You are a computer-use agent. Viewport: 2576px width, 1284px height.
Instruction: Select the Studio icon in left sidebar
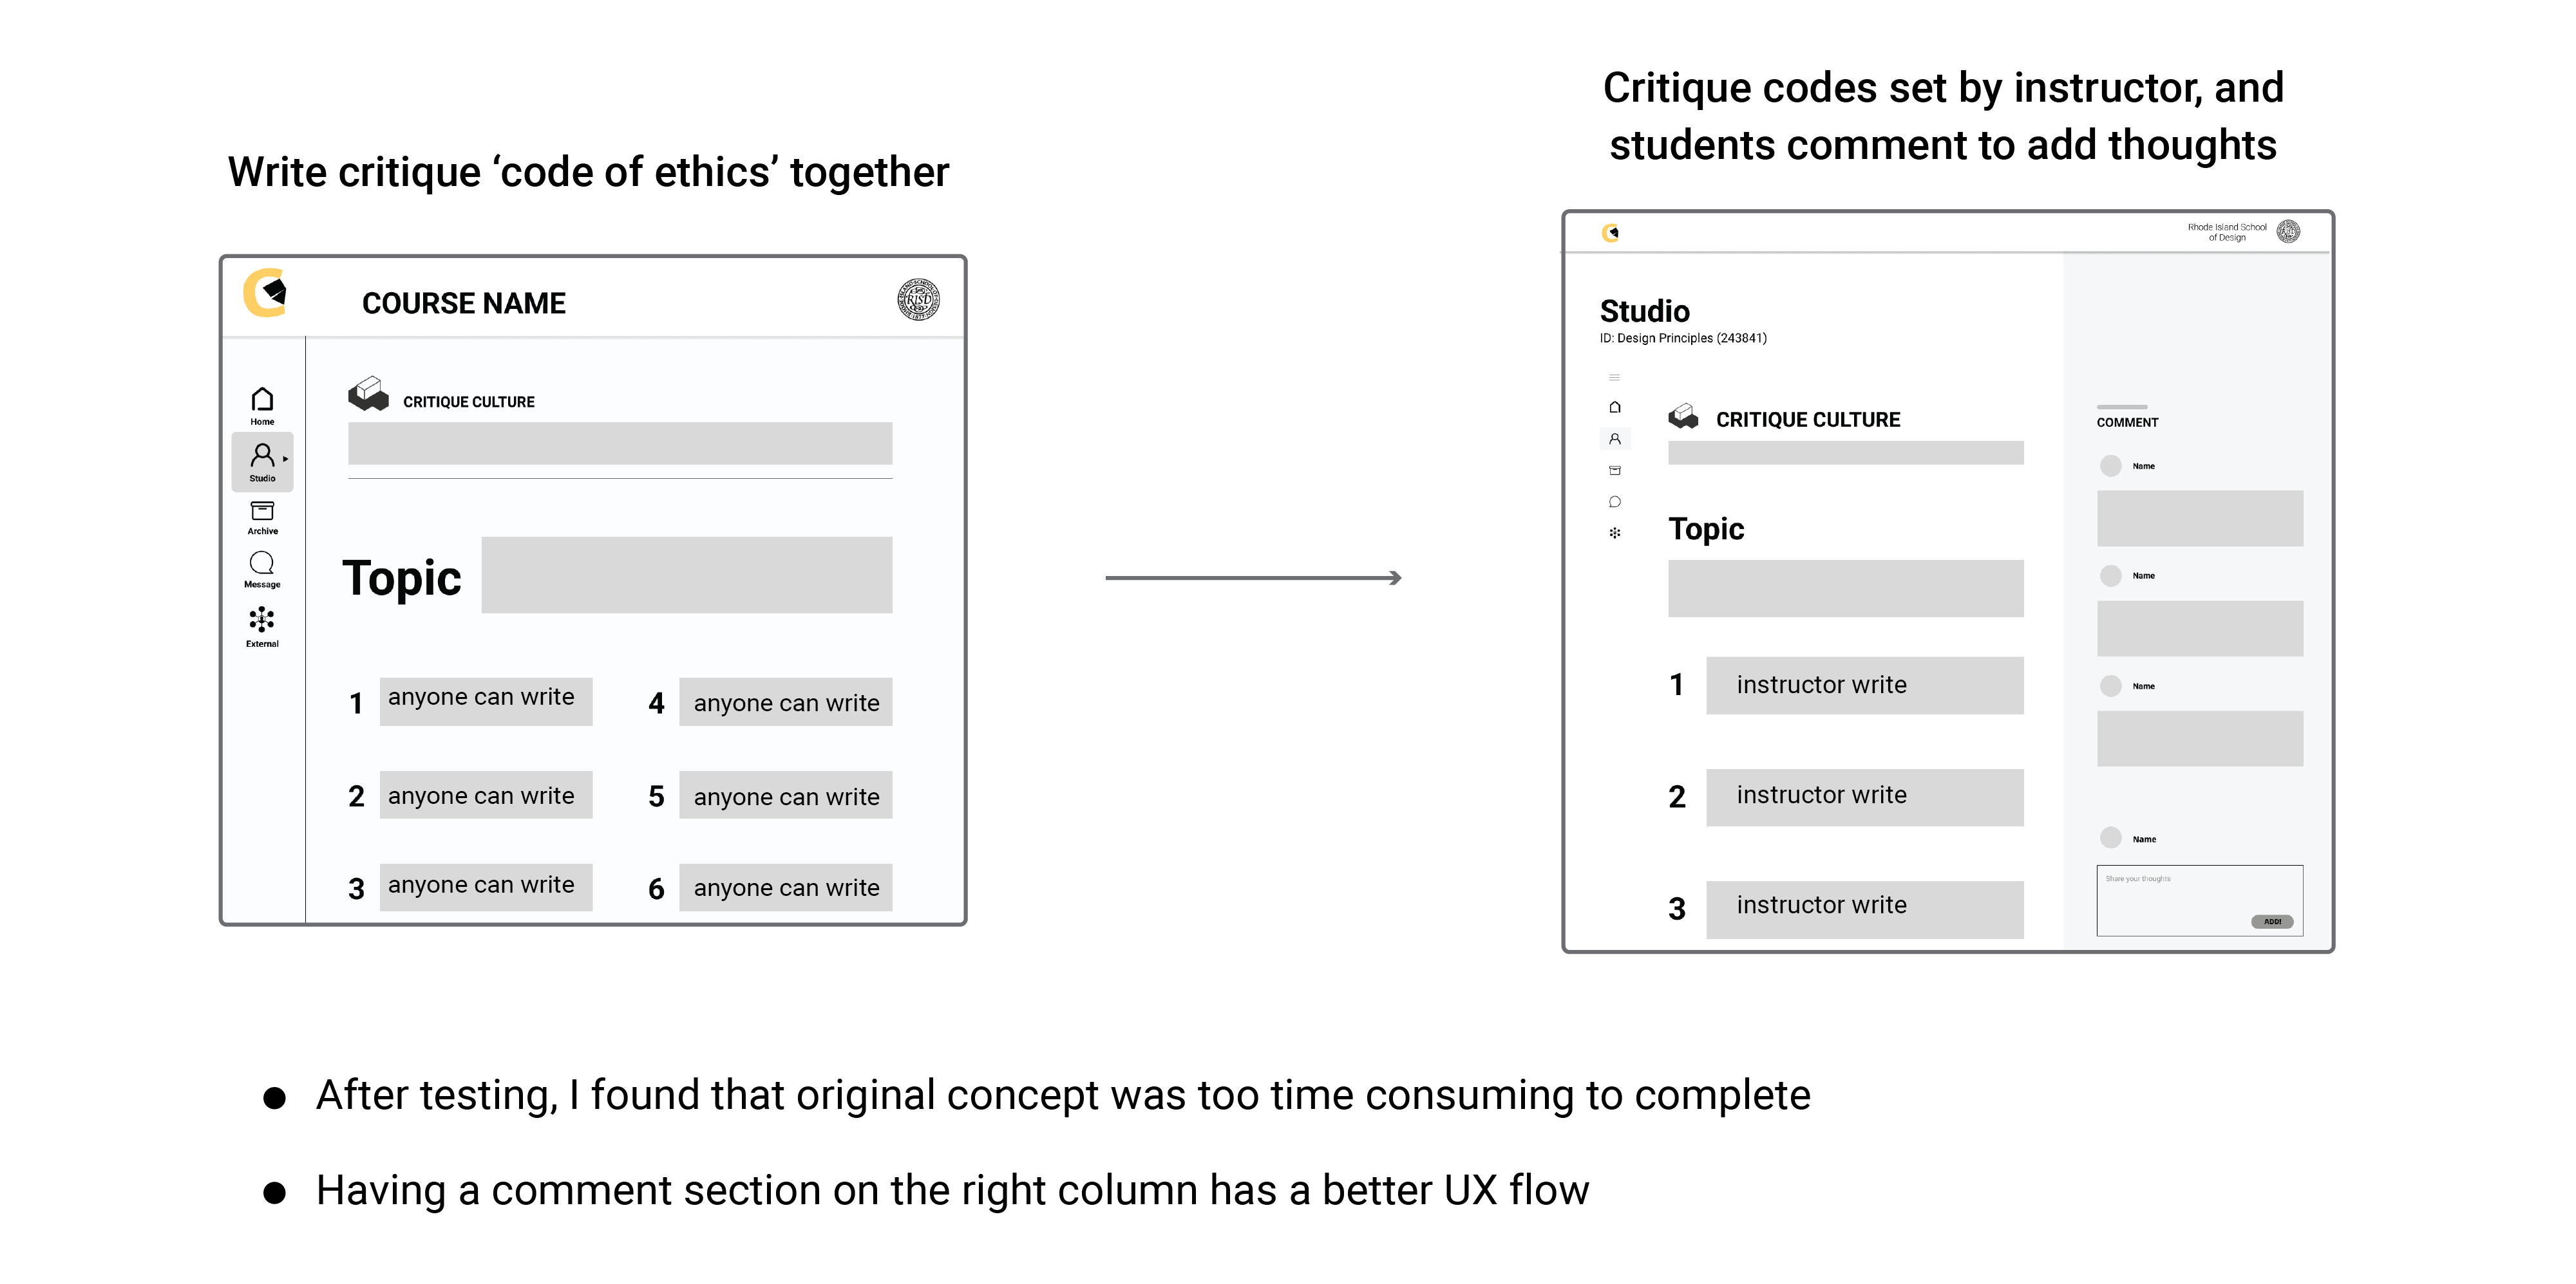pos(261,461)
